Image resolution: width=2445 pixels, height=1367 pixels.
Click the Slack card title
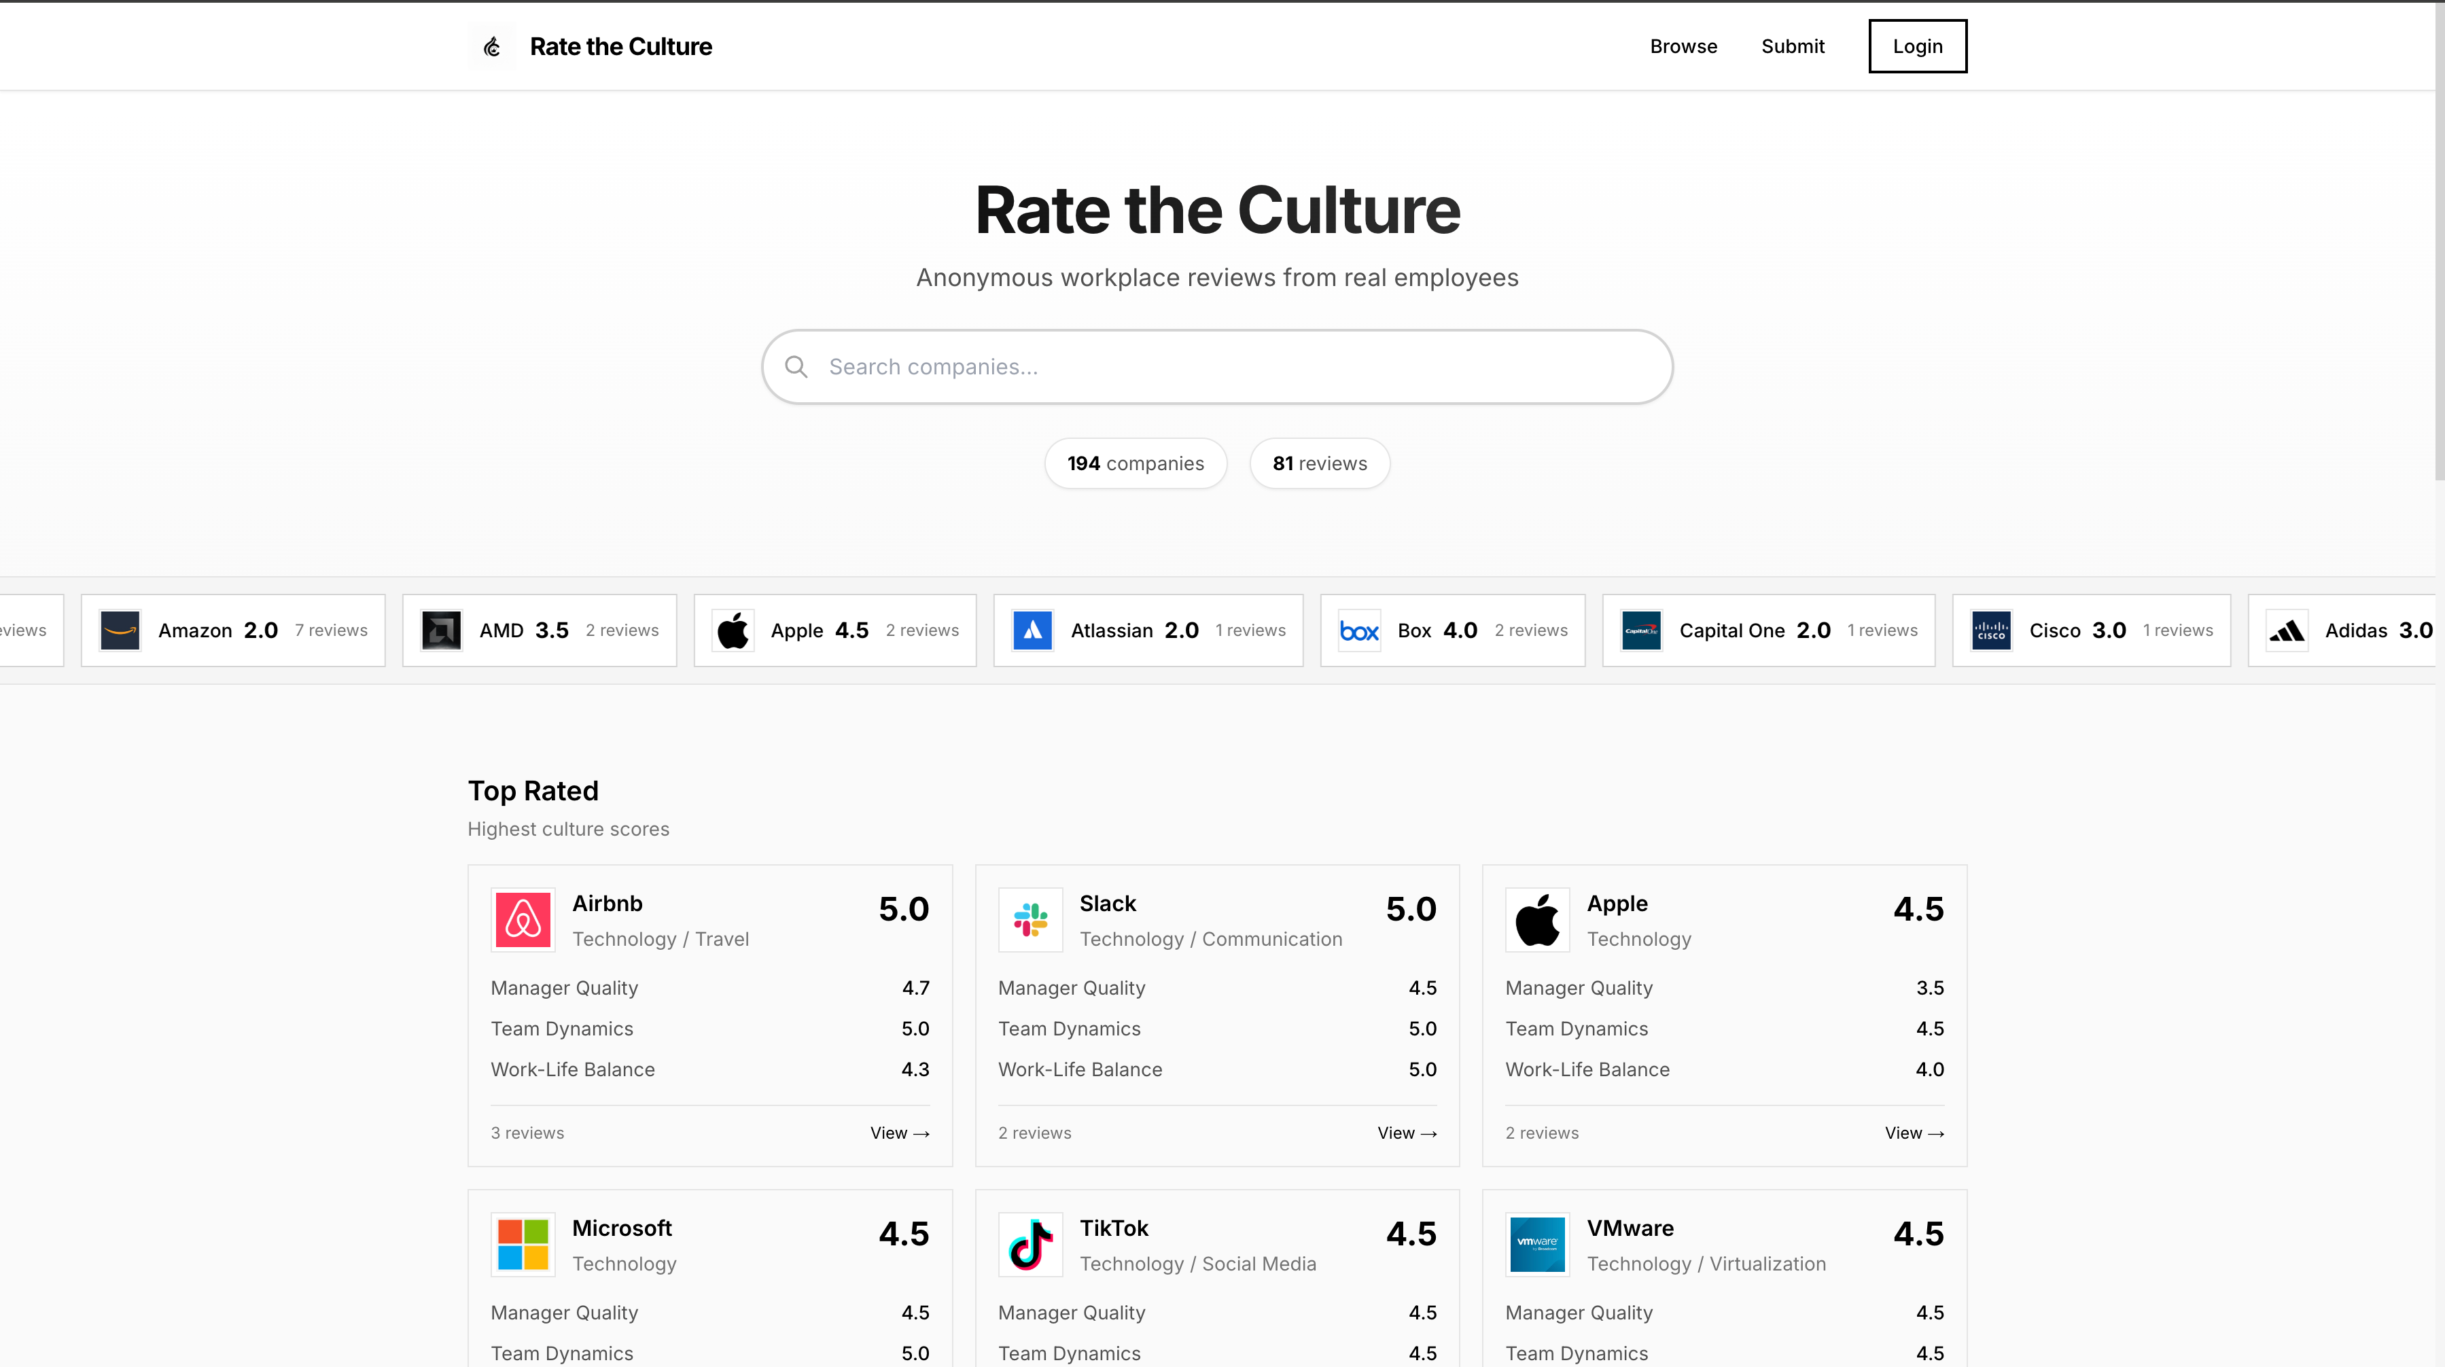coord(1108,904)
